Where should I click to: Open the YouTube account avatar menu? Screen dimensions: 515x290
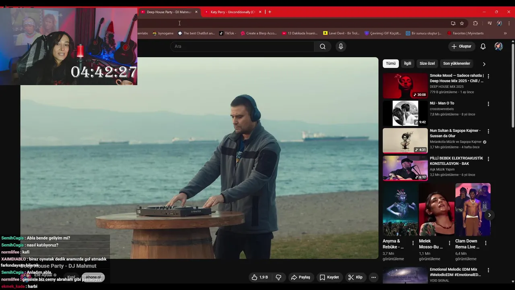[499, 46]
